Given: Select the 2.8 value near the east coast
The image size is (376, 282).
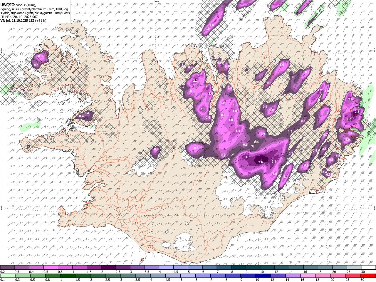Looking at the screenshot, I should tap(357, 112).
